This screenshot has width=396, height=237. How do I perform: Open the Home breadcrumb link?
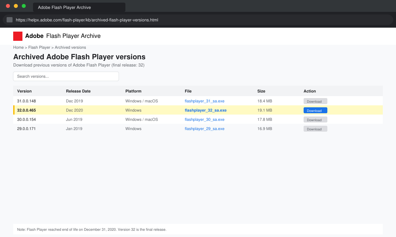pos(18,47)
